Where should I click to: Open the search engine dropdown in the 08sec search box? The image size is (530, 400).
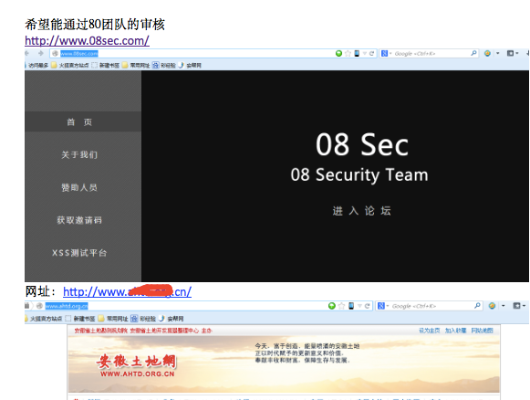(x=390, y=54)
